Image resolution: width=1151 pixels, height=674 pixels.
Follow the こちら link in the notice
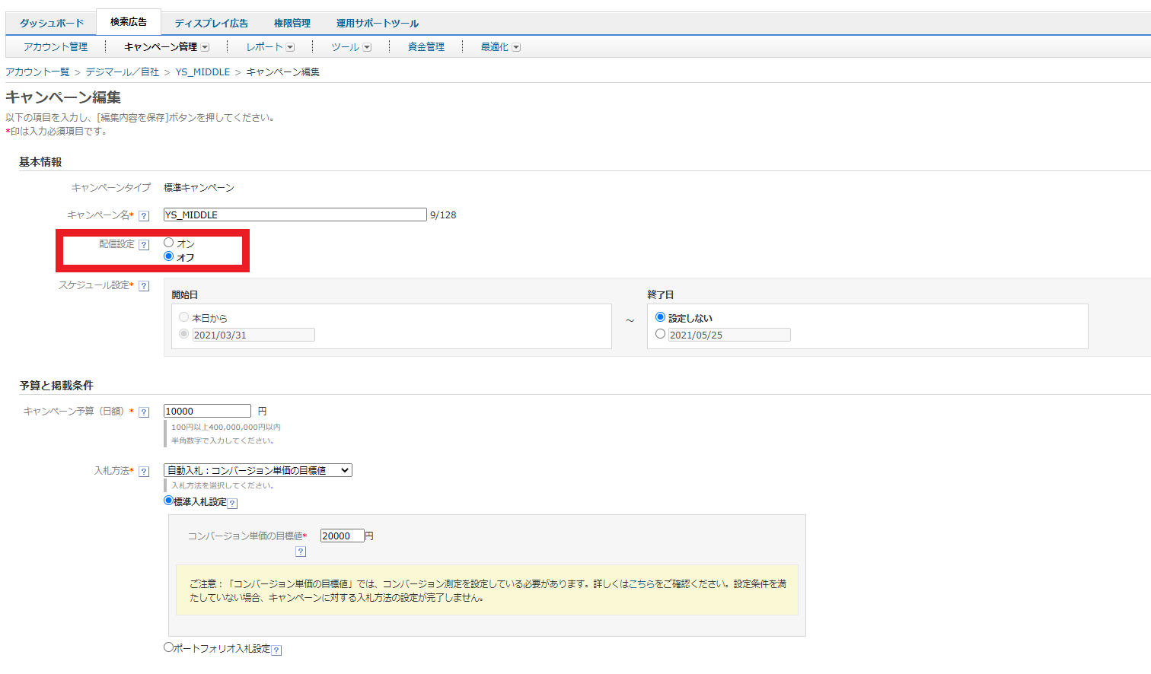643,584
